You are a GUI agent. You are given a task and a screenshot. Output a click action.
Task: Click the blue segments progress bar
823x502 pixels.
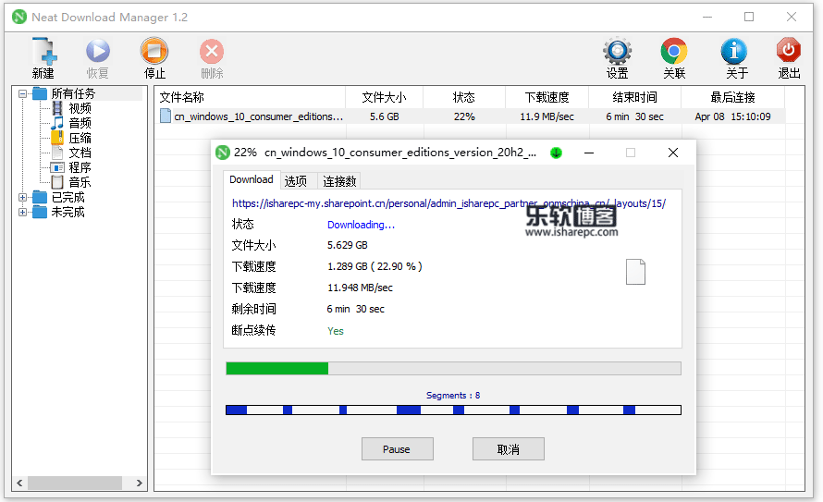pyautogui.click(x=453, y=410)
